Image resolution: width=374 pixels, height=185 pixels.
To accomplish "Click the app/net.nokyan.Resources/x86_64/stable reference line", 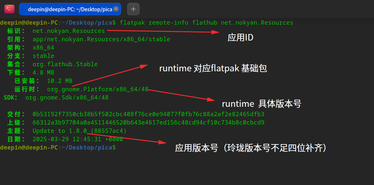I will coord(101,39).
